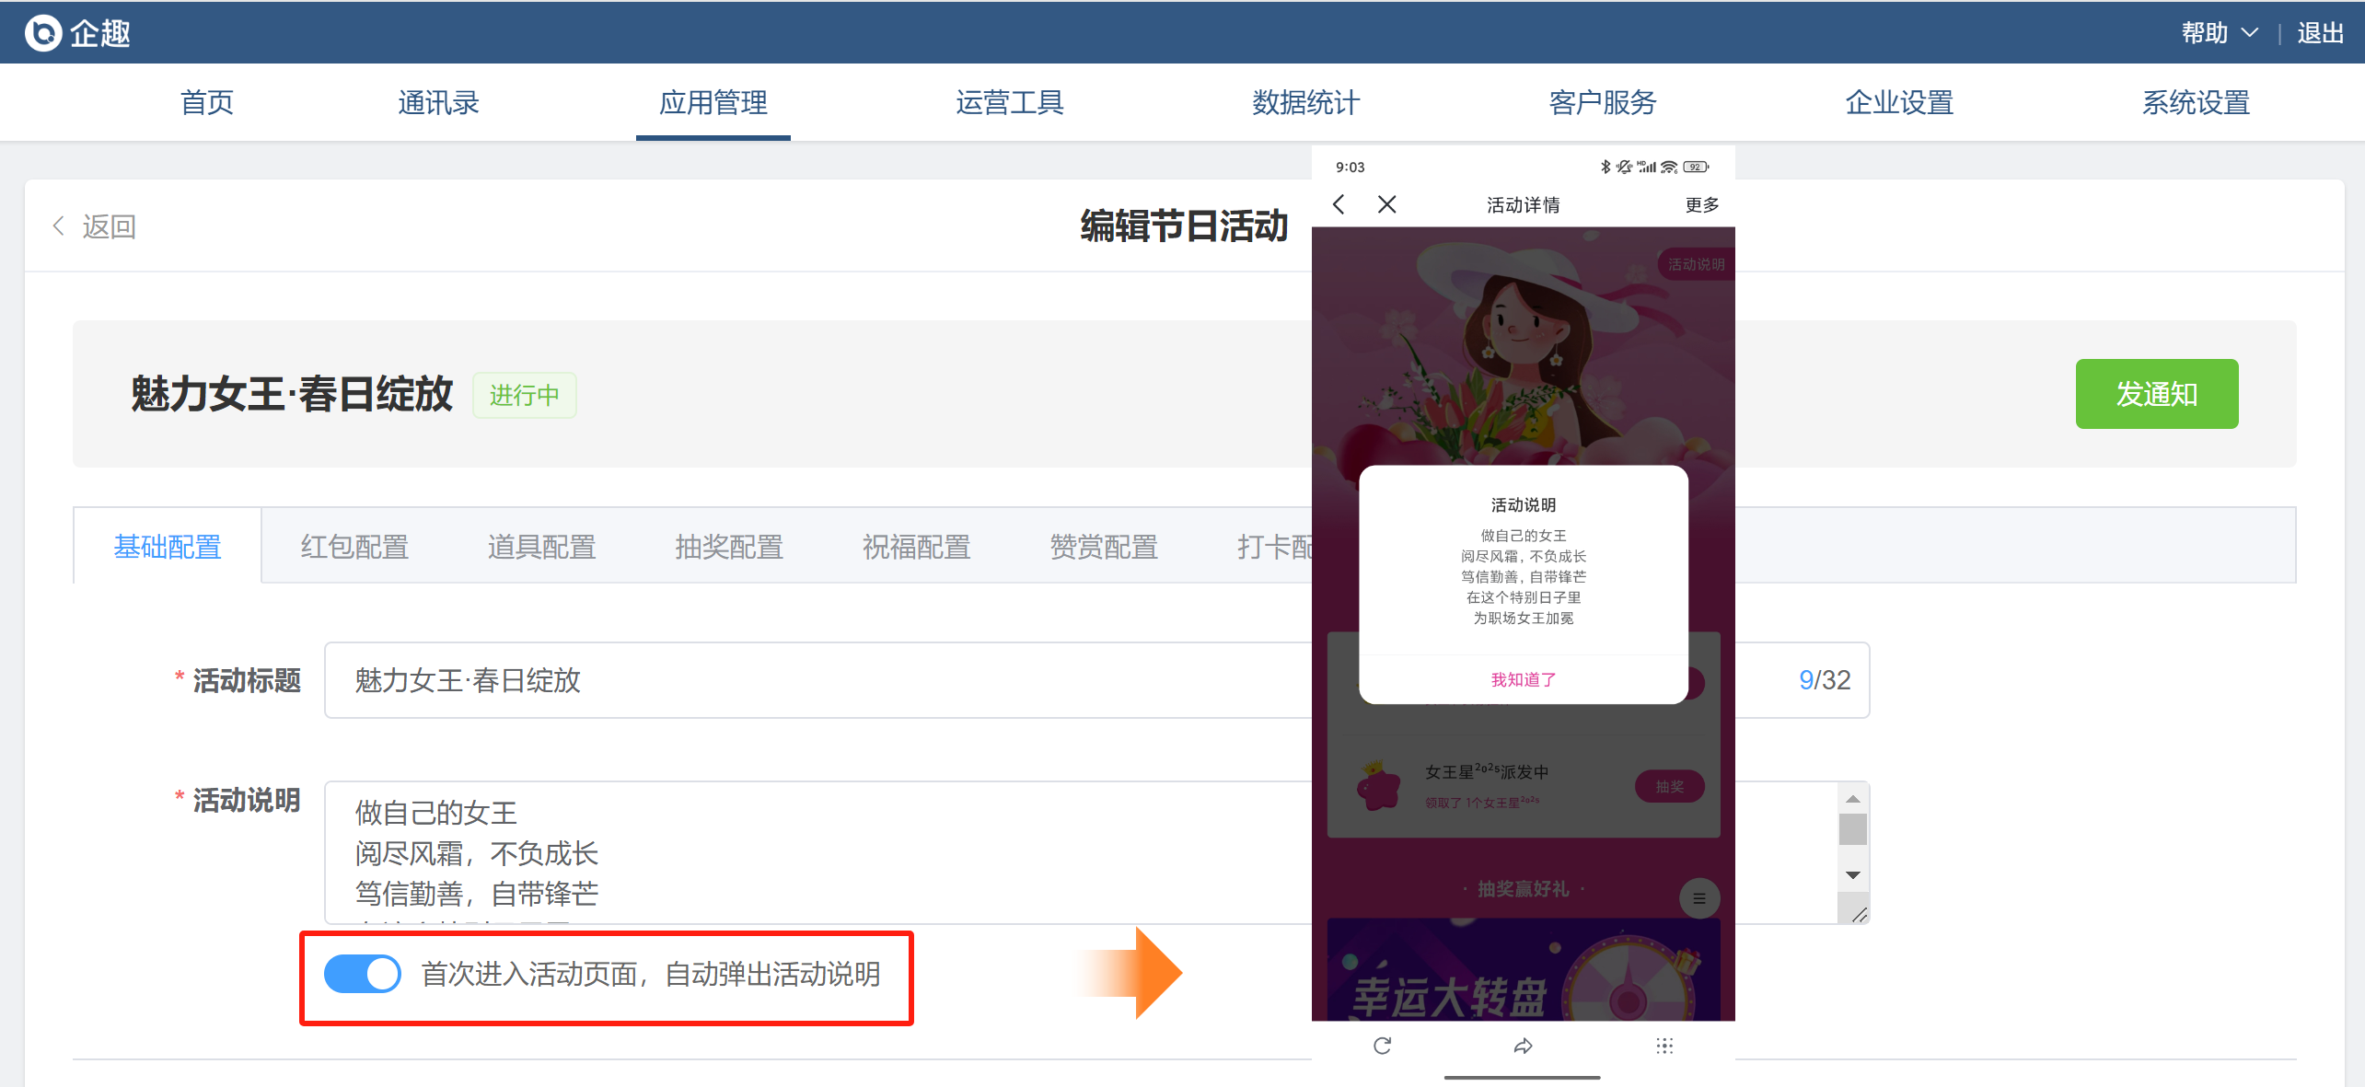Click the refresh icon below the phone preview
The height and width of the screenshot is (1087, 2365).
coord(1382,1046)
